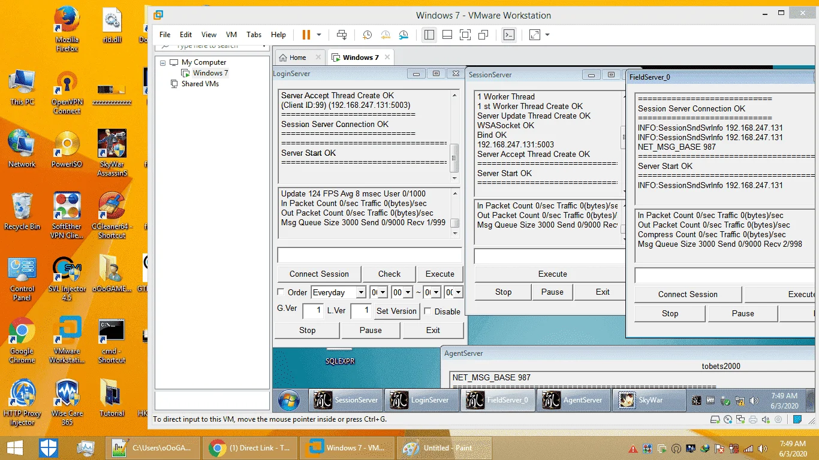Click Pause in the SessionServer window
The width and height of the screenshot is (819, 460).
[552, 292]
